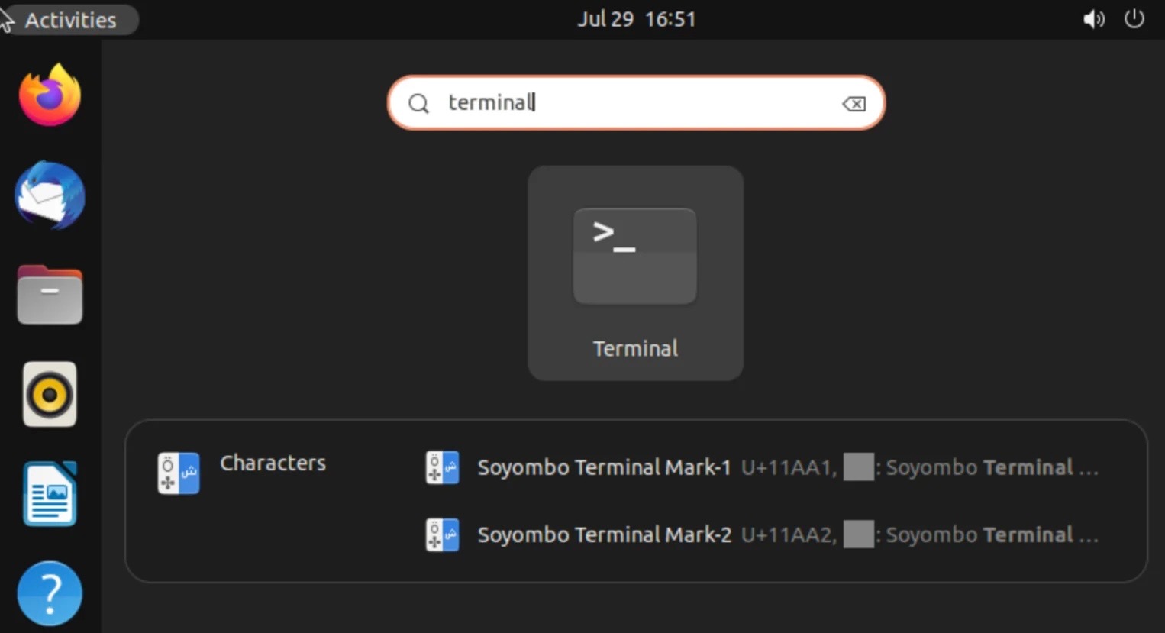The image size is (1165, 633).
Task: Launch Firefox from the dock
Action: tap(50, 95)
